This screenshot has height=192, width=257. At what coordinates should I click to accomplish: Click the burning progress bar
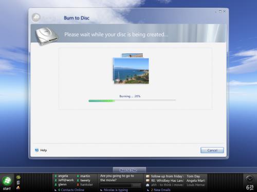tap(132, 101)
